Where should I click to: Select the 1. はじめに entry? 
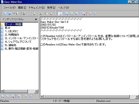11,31
